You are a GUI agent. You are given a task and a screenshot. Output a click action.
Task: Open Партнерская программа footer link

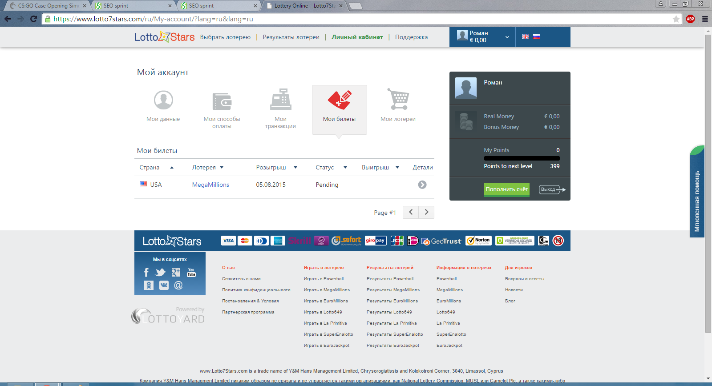pyautogui.click(x=248, y=312)
